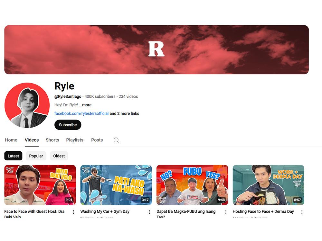Viewport: 322px width, 241px height.
Task: Open the Washing My Car + Gym Day thumbnail
Action: coord(116,185)
